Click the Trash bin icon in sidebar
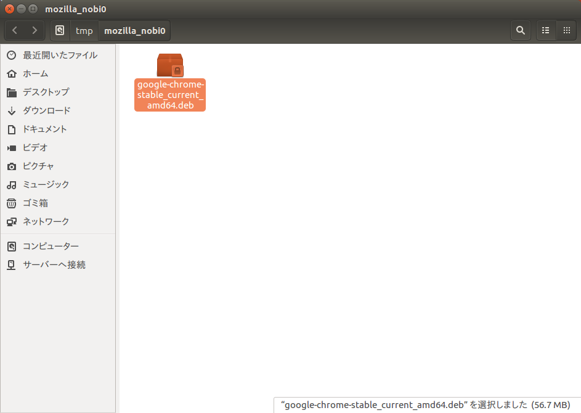This screenshot has height=413, width=581. point(12,203)
